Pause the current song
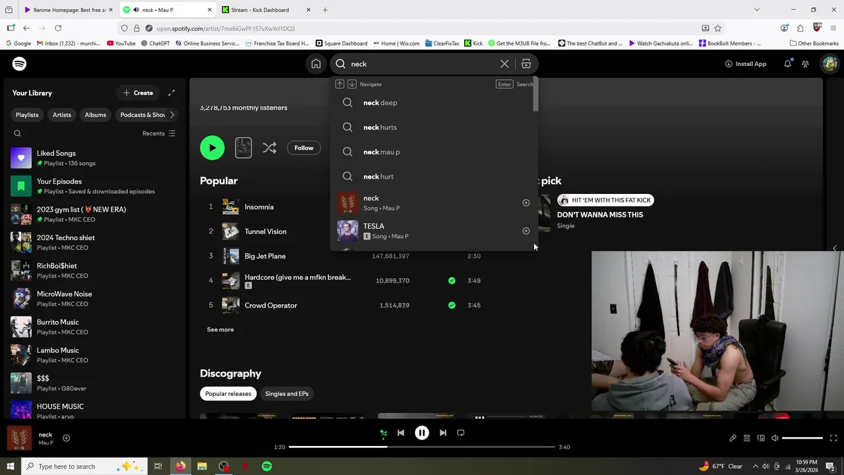Screen dimensions: 844x475 tap(422, 433)
